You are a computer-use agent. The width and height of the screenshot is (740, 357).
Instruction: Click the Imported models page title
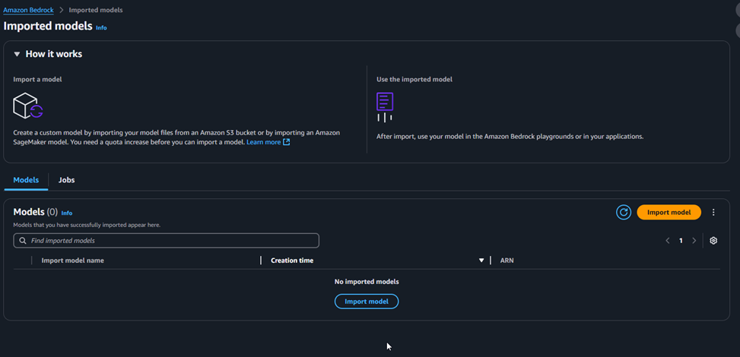(48, 26)
